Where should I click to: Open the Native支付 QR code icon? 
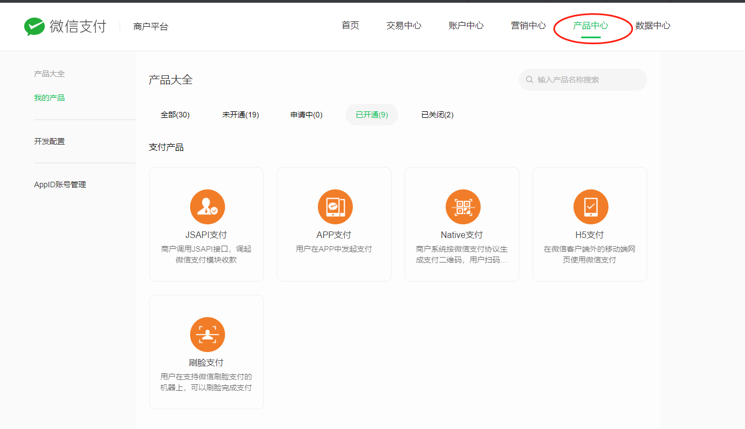(463, 207)
